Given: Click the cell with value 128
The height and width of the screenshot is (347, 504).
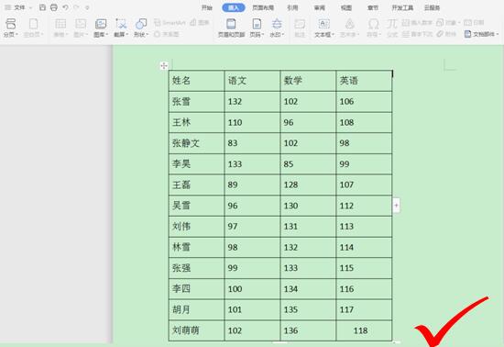Looking at the screenshot, I should (x=308, y=185).
